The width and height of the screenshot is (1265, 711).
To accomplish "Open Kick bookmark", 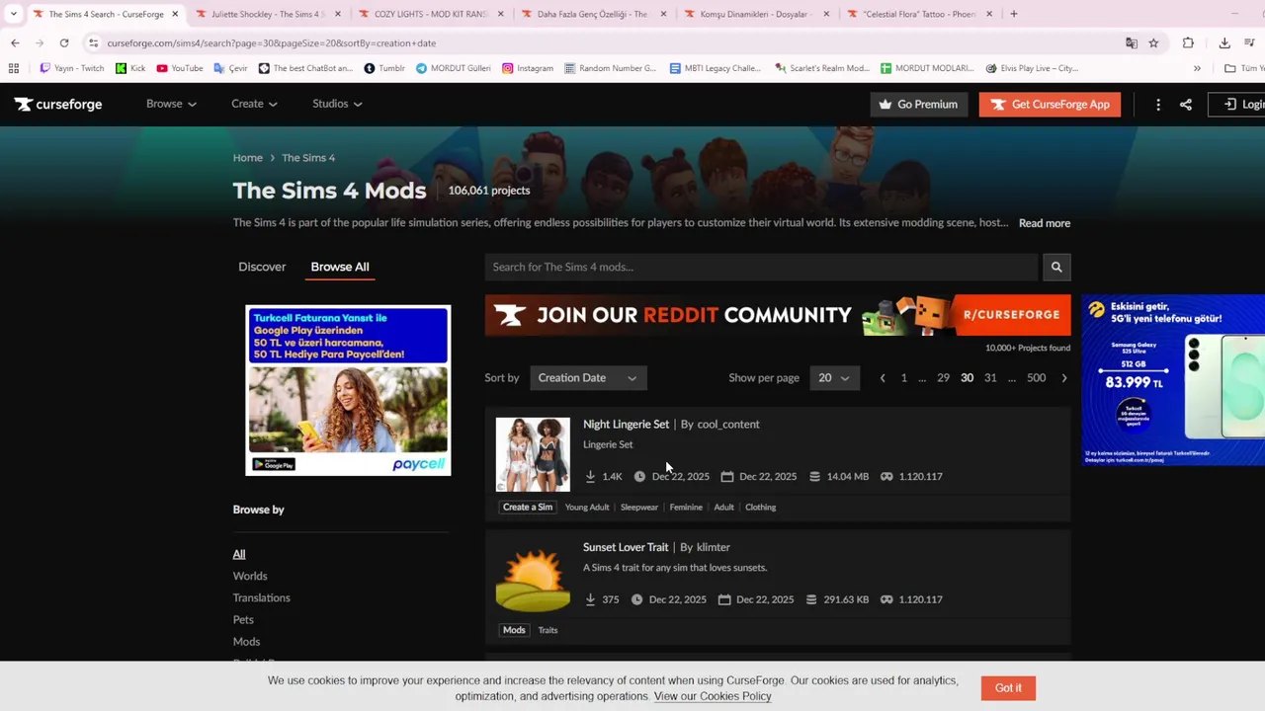I will (130, 68).
